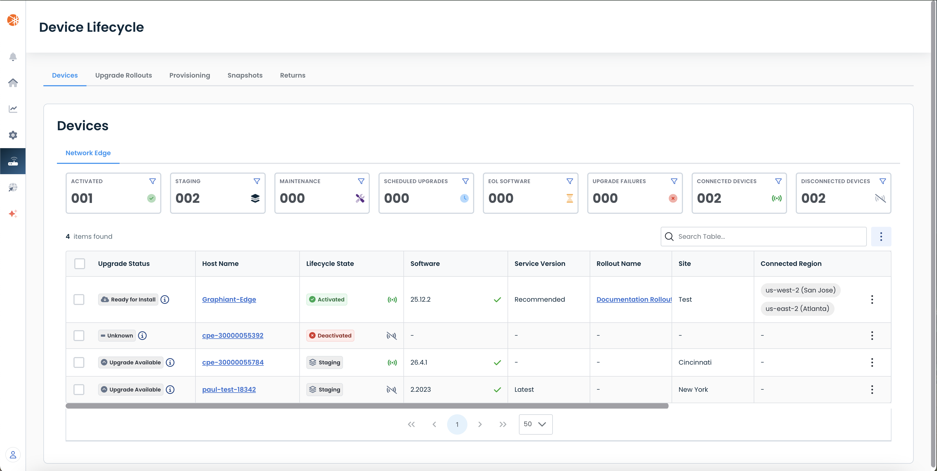The width and height of the screenshot is (937, 471).
Task: Open cpe-30000055784 host link
Action: (x=233, y=362)
